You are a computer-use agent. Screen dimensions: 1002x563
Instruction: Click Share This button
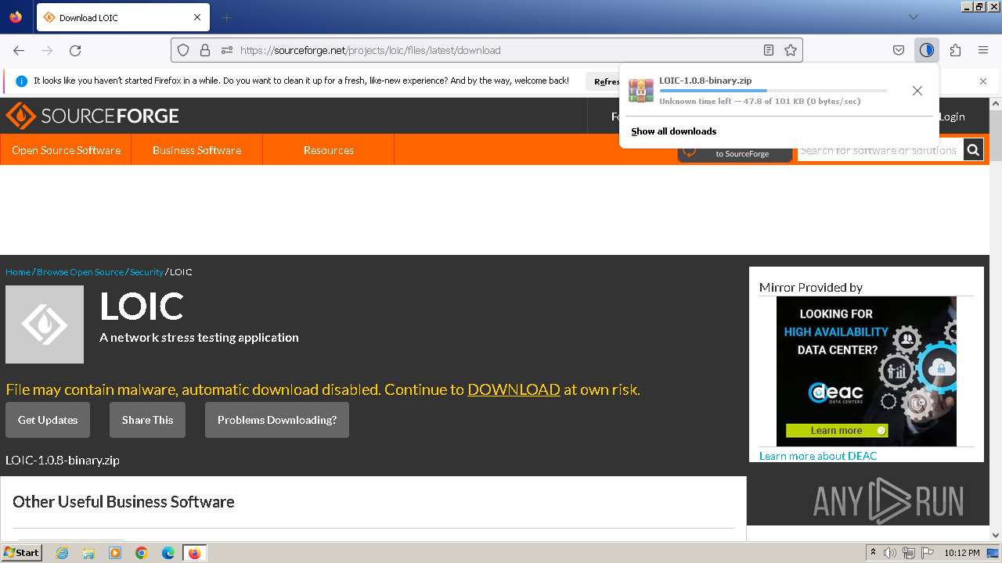click(x=147, y=420)
